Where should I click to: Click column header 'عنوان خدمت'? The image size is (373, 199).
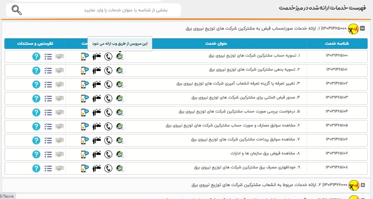216,44
